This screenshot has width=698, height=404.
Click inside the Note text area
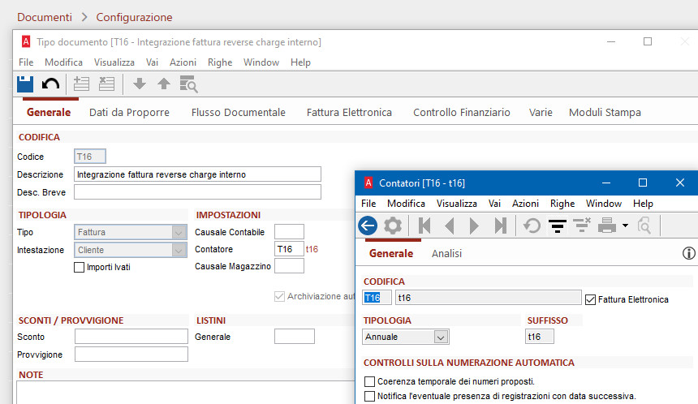pyautogui.click(x=186, y=393)
